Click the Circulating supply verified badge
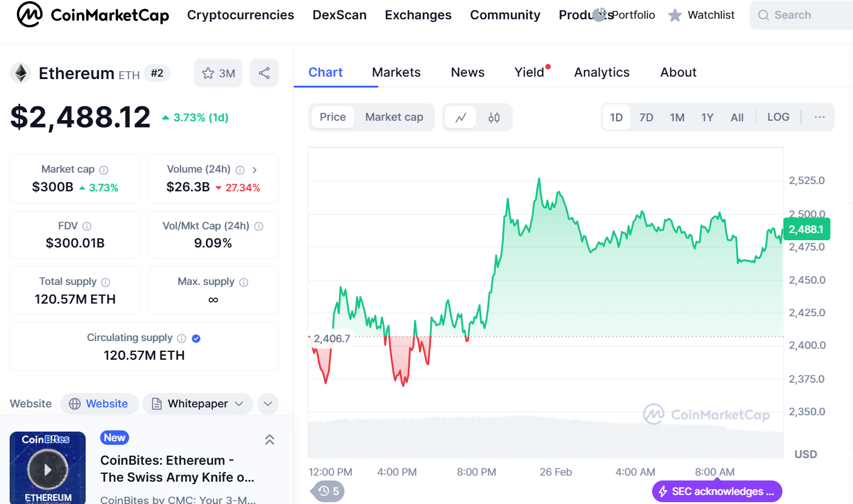The height and width of the screenshot is (504, 853). 196,339
